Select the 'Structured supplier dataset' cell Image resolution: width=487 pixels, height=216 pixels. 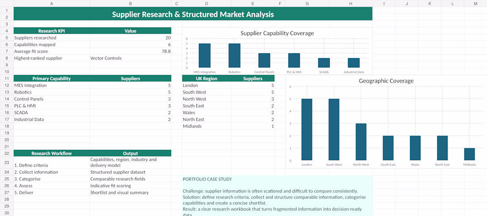point(131,172)
